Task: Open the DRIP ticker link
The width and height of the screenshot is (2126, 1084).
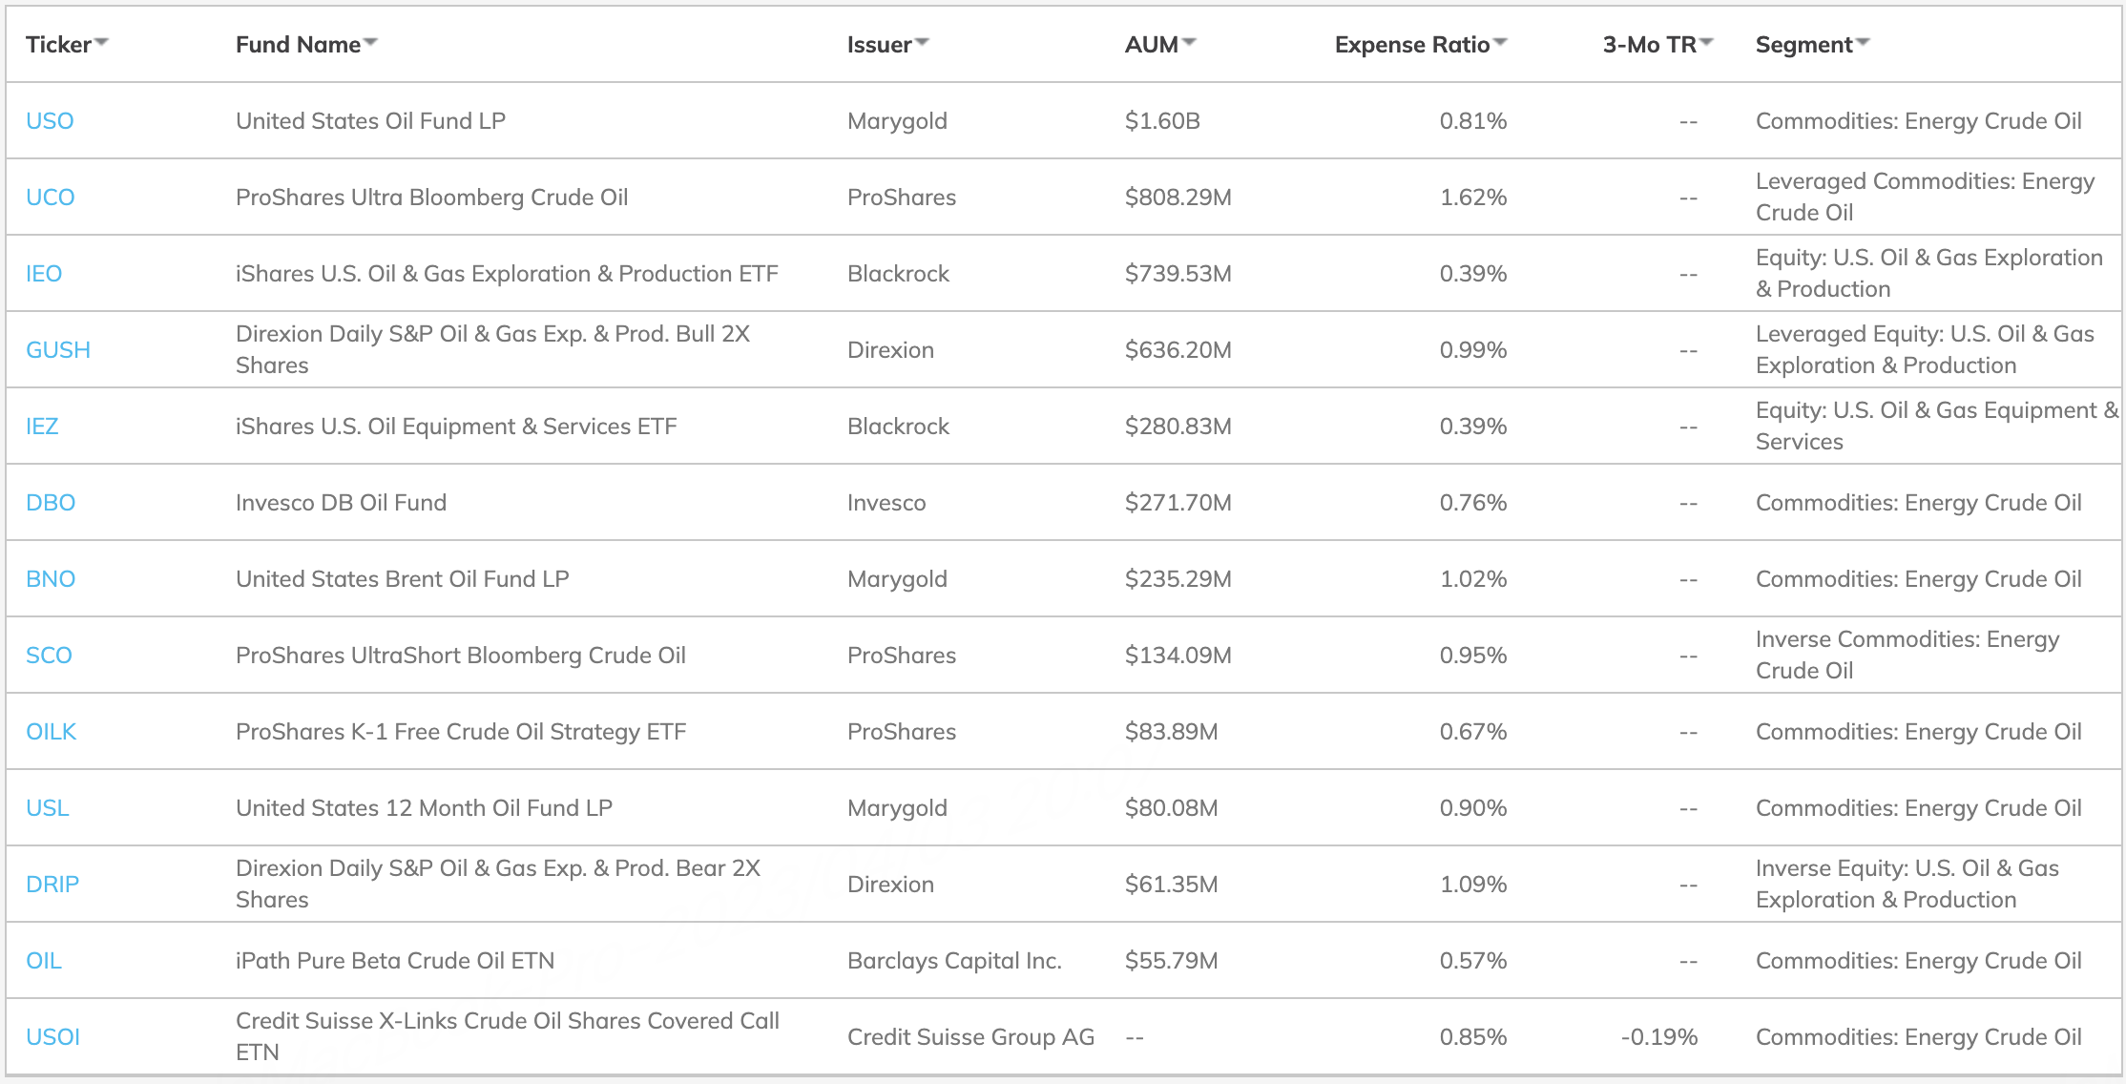Action: pos(52,885)
